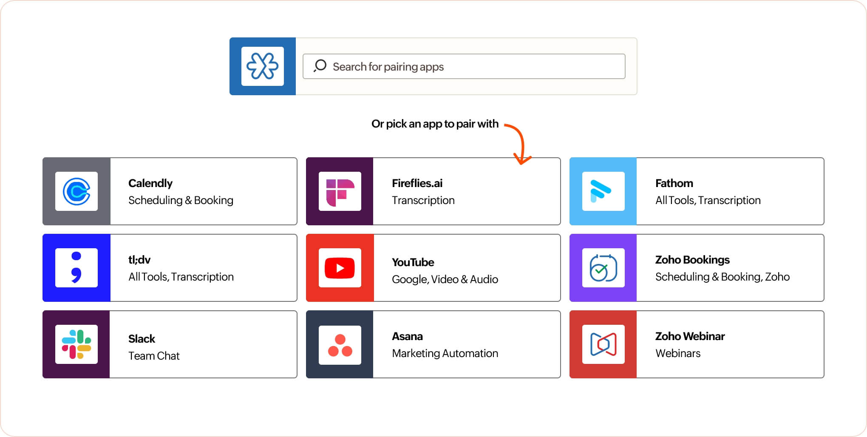The image size is (867, 437).
Task: Select the Zoho Bookings app name
Action: click(692, 260)
